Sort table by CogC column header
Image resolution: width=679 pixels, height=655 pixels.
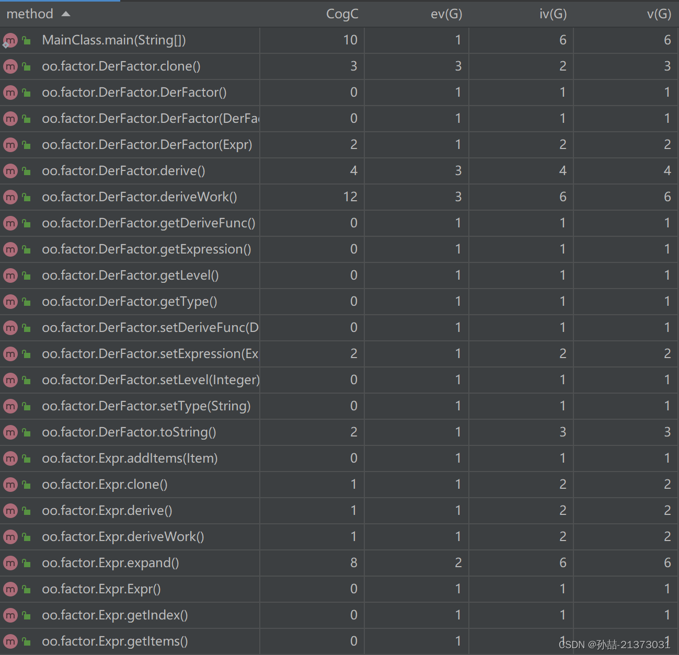tap(342, 14)
